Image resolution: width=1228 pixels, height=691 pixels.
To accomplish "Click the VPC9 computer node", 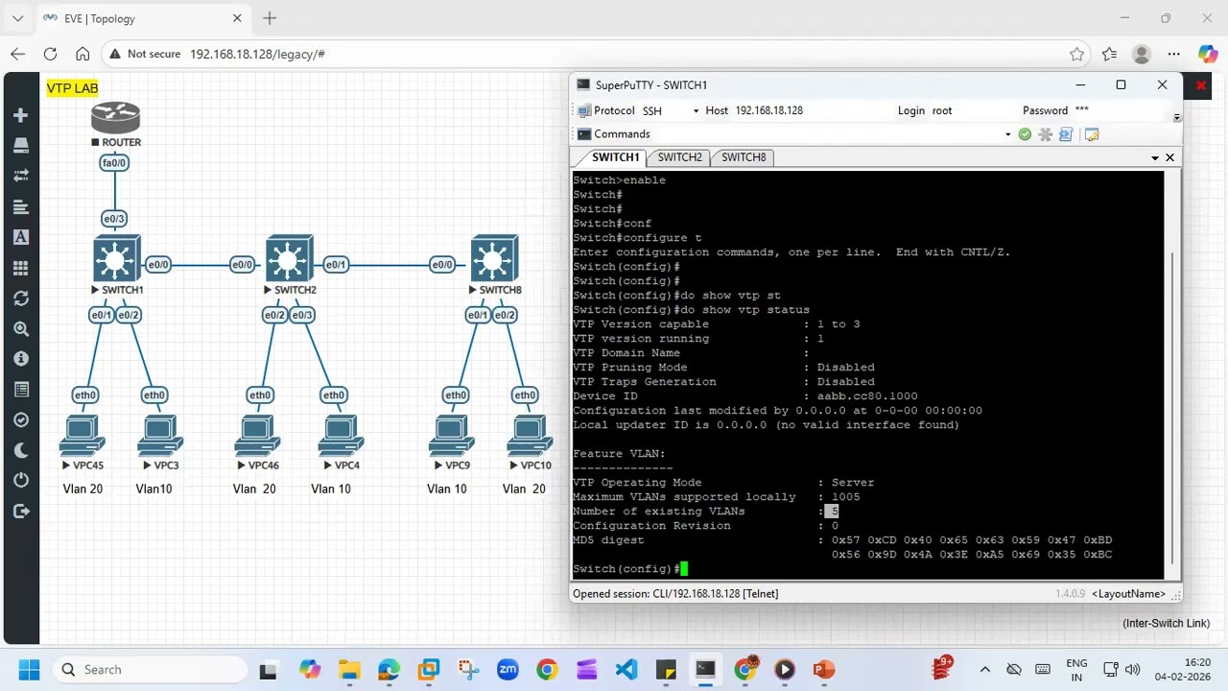I will tap(452, 435).
